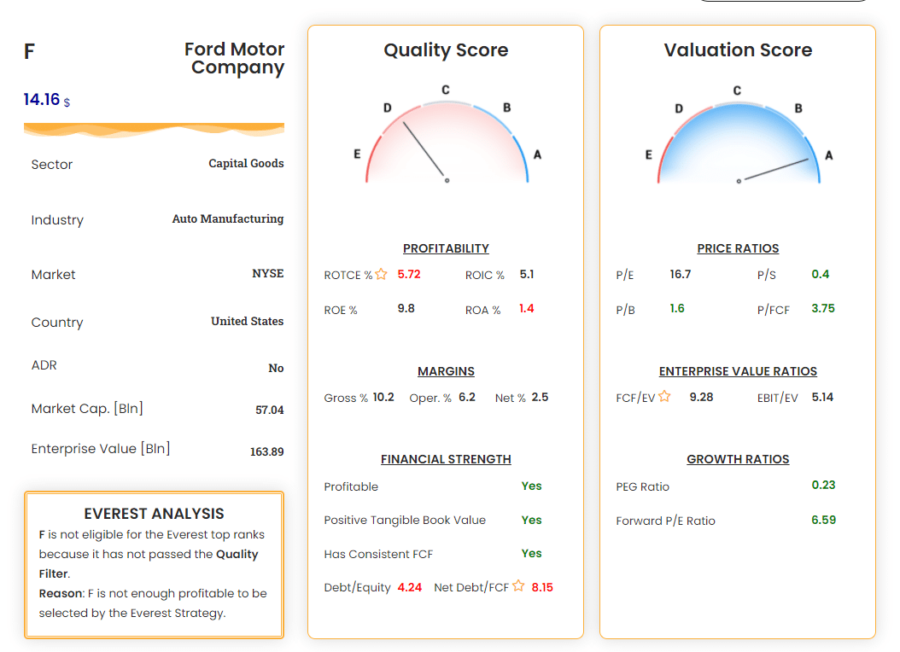The width and height of the screenshot is (900, 652).
Task: Click the star icon next to Net Debt/FCF
Action: [x=518, y=585]
